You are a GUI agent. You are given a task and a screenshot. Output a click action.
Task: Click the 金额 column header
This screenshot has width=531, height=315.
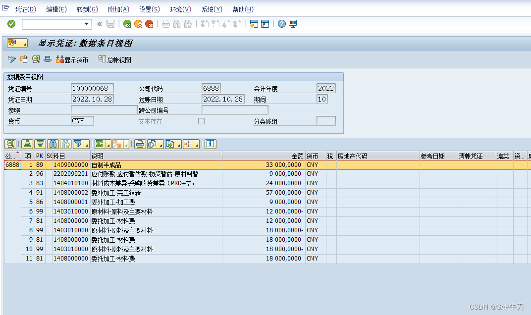coord(264,156)
